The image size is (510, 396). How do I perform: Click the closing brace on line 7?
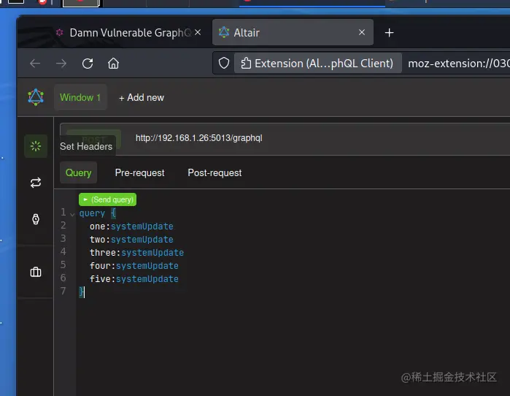(81, 292)
